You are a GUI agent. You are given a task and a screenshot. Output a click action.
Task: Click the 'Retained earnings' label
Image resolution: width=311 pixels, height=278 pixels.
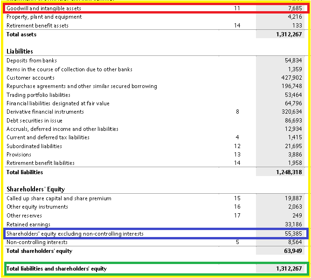point(28,224)
